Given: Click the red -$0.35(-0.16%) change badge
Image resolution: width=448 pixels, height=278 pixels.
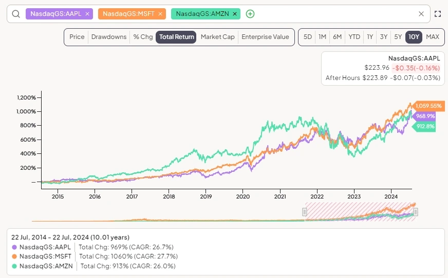Looking at the screenshot, I should pyautogui.click(x=416, y=68).
